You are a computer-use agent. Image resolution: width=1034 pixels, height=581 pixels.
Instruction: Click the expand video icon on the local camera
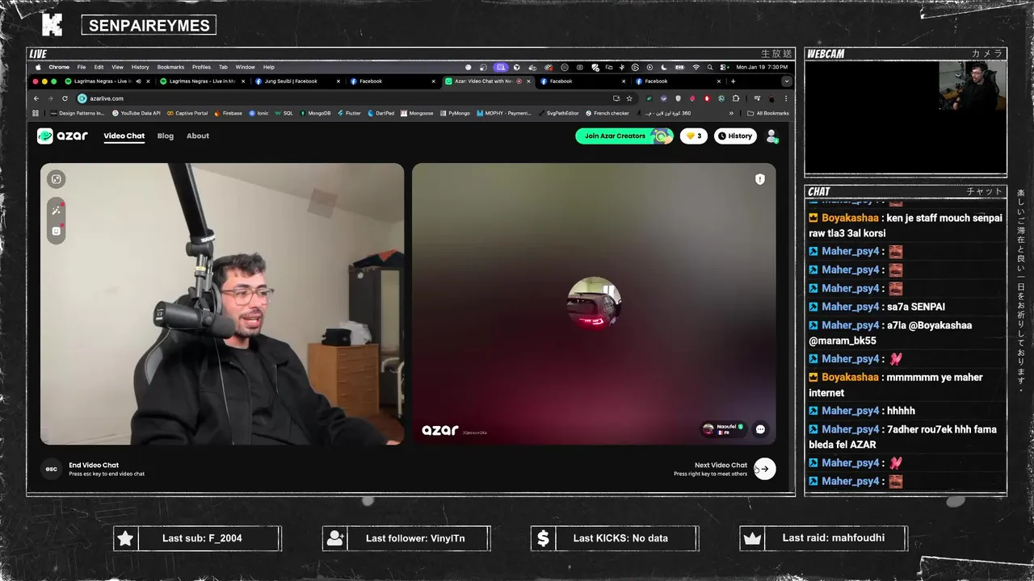click(x=56, y=179)
